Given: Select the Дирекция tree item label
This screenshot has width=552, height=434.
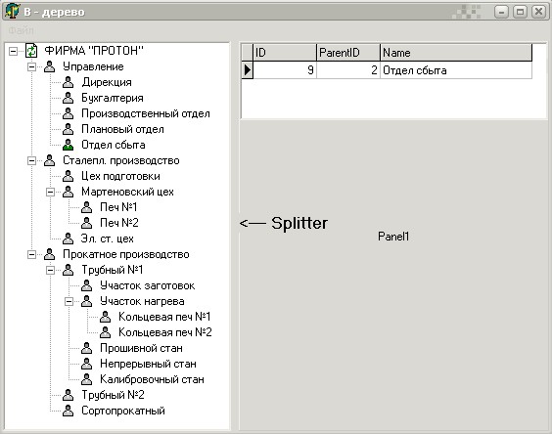Looking at the screenshot, I should [x=107, y=82].
